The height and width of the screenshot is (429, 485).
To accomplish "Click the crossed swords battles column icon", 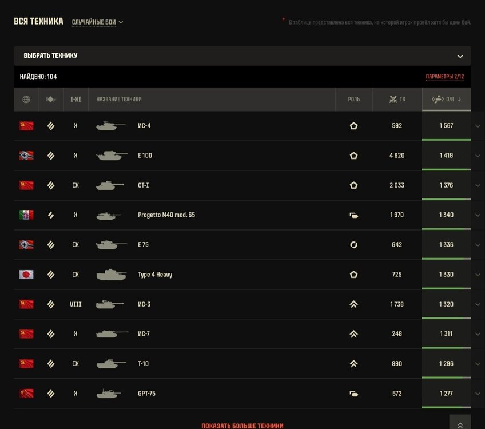I will (x=393, y=100).
